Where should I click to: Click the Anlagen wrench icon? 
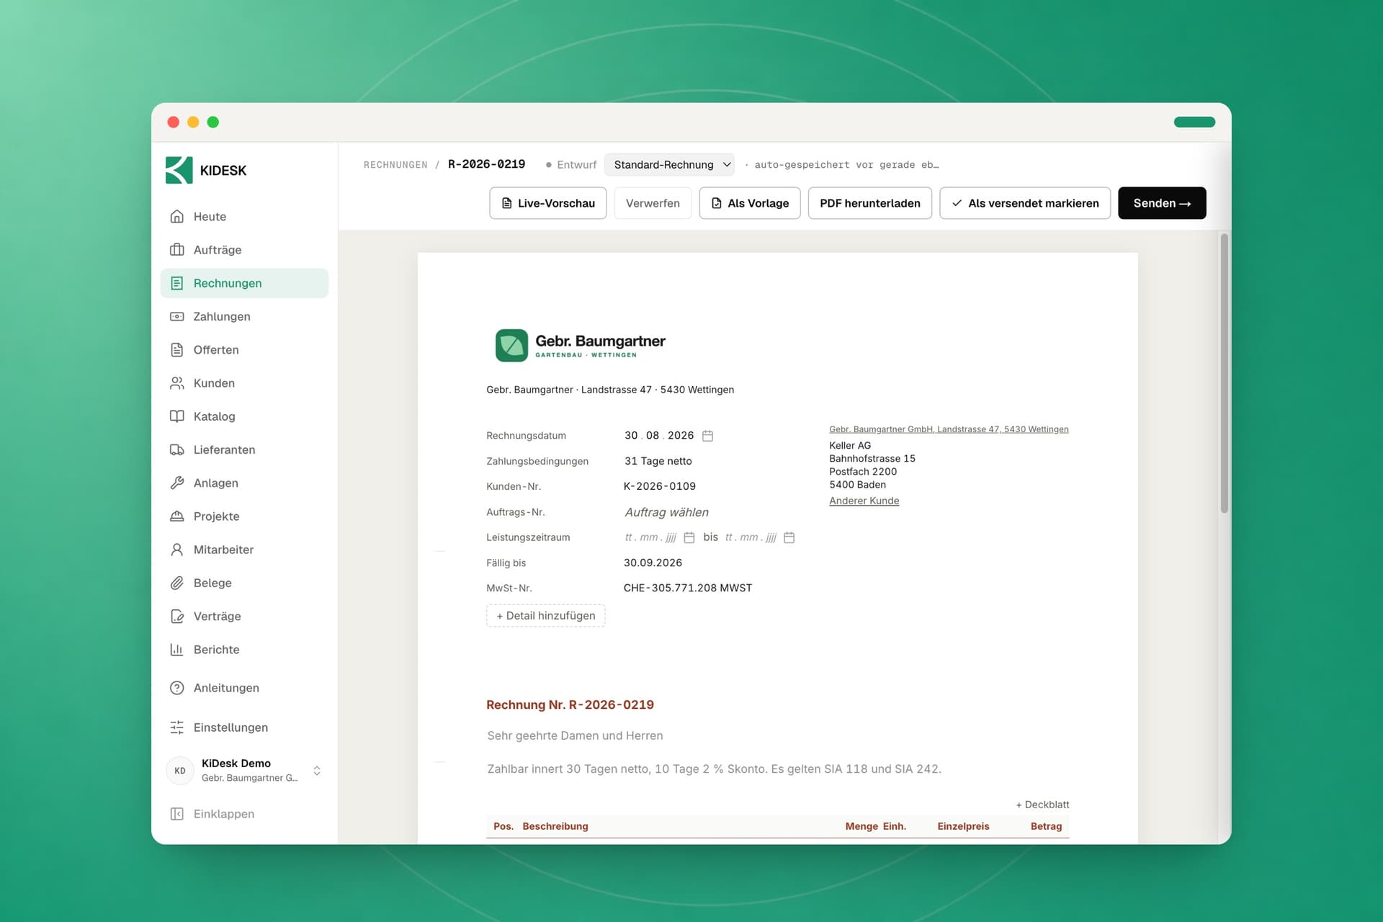tap(176, 483)
